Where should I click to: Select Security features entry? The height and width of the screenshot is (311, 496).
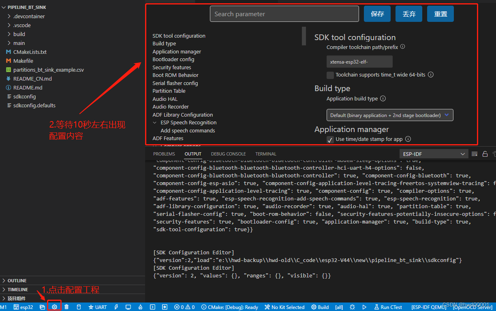click(x=172, y=67)
